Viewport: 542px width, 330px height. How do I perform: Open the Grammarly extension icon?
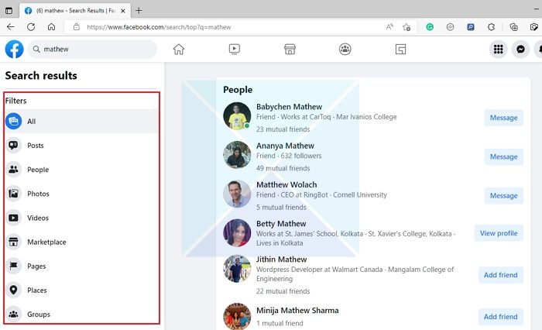pos(430,27)
